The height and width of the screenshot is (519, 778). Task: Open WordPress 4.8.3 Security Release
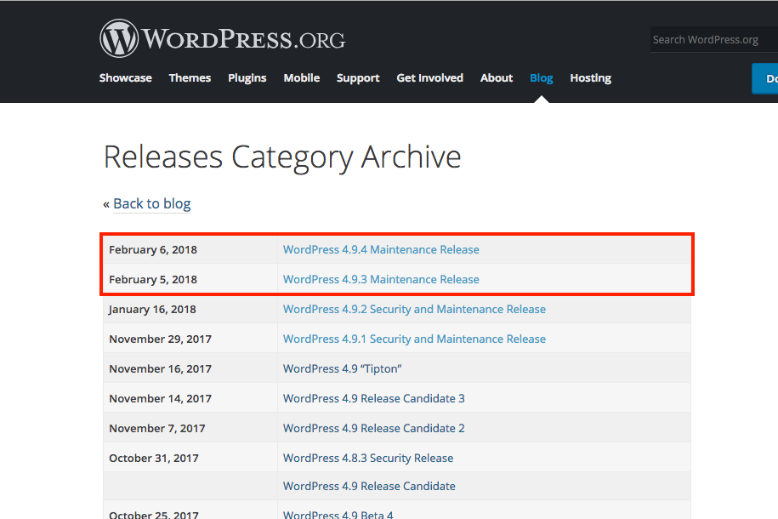click(x=368, y=458)
